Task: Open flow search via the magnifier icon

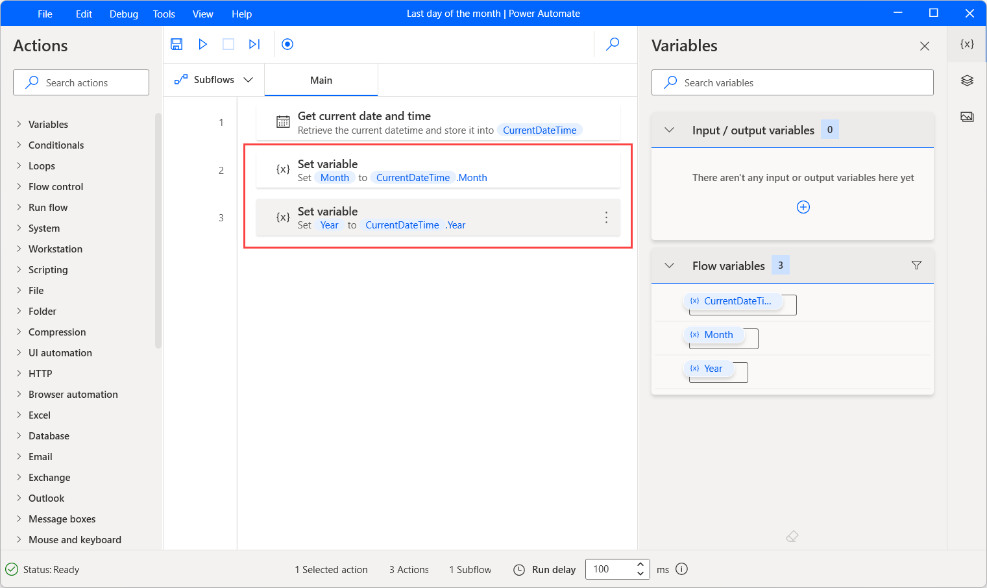Action: 612,43
